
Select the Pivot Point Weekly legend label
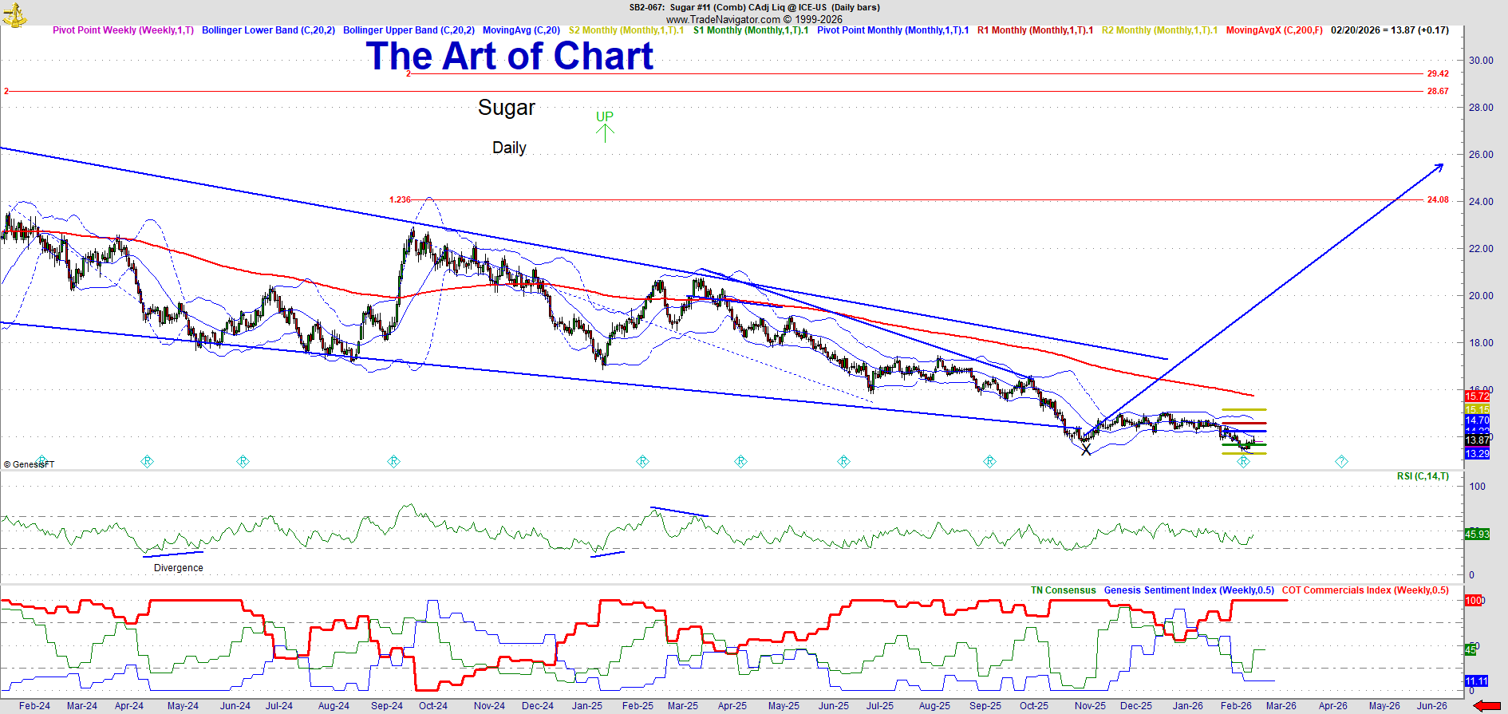pyautogui.click(x=123, y=30)
